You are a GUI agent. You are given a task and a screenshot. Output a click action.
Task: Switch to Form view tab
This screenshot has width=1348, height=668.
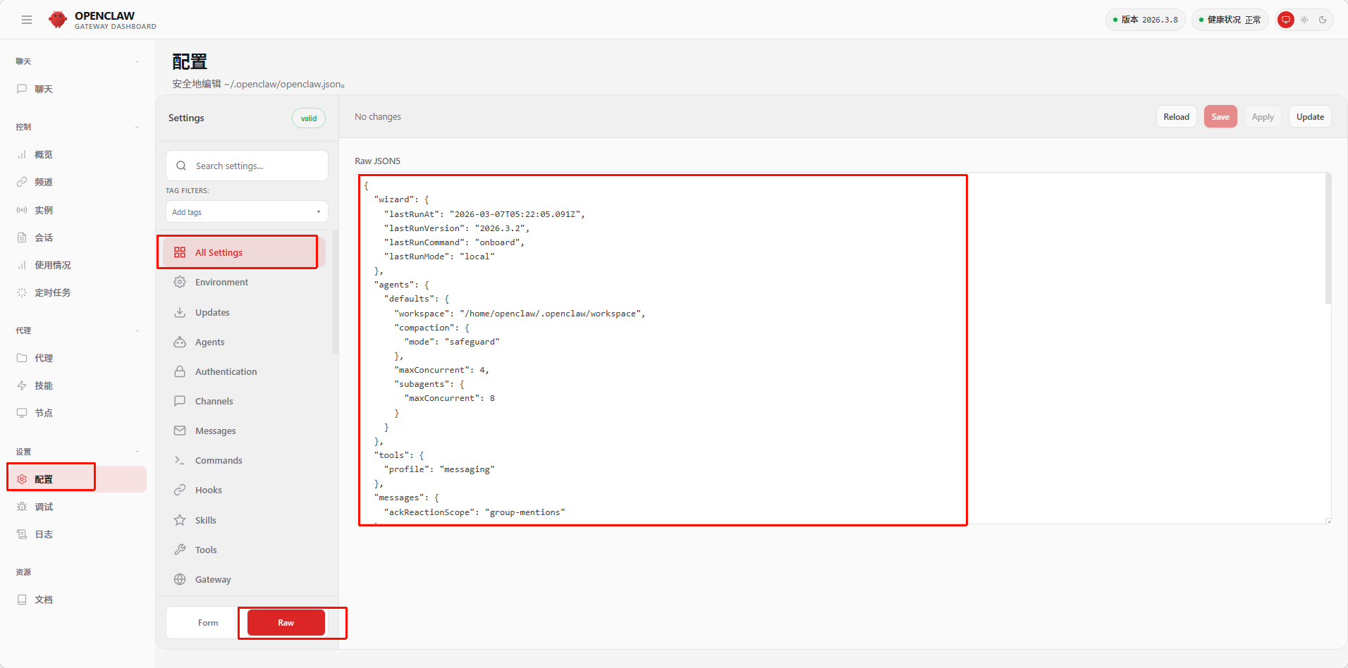point(208,623)
